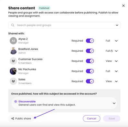Open View permission dropdown for Customer Success
This screenshot has height=127, width=128.
point(116,61)
